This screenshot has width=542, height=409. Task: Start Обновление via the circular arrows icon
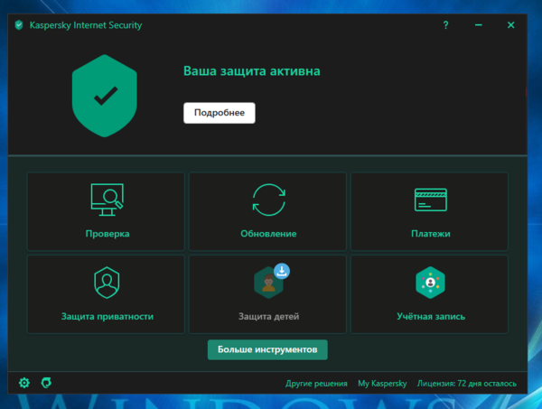[268, 200]
